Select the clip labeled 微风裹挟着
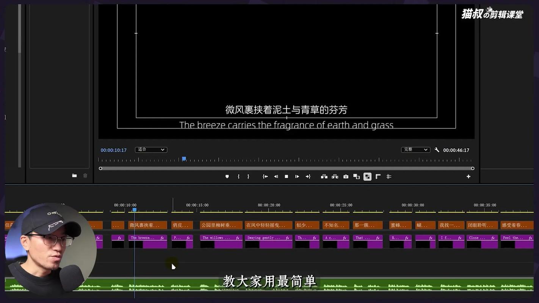The height and width of the screenshot is (303, 539). pos(147,225)
